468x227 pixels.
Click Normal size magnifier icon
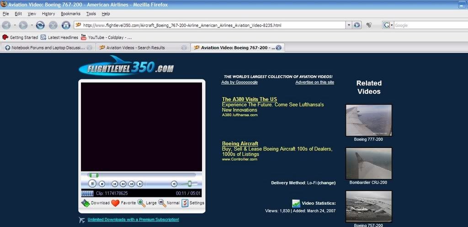[x=162, y=203]
